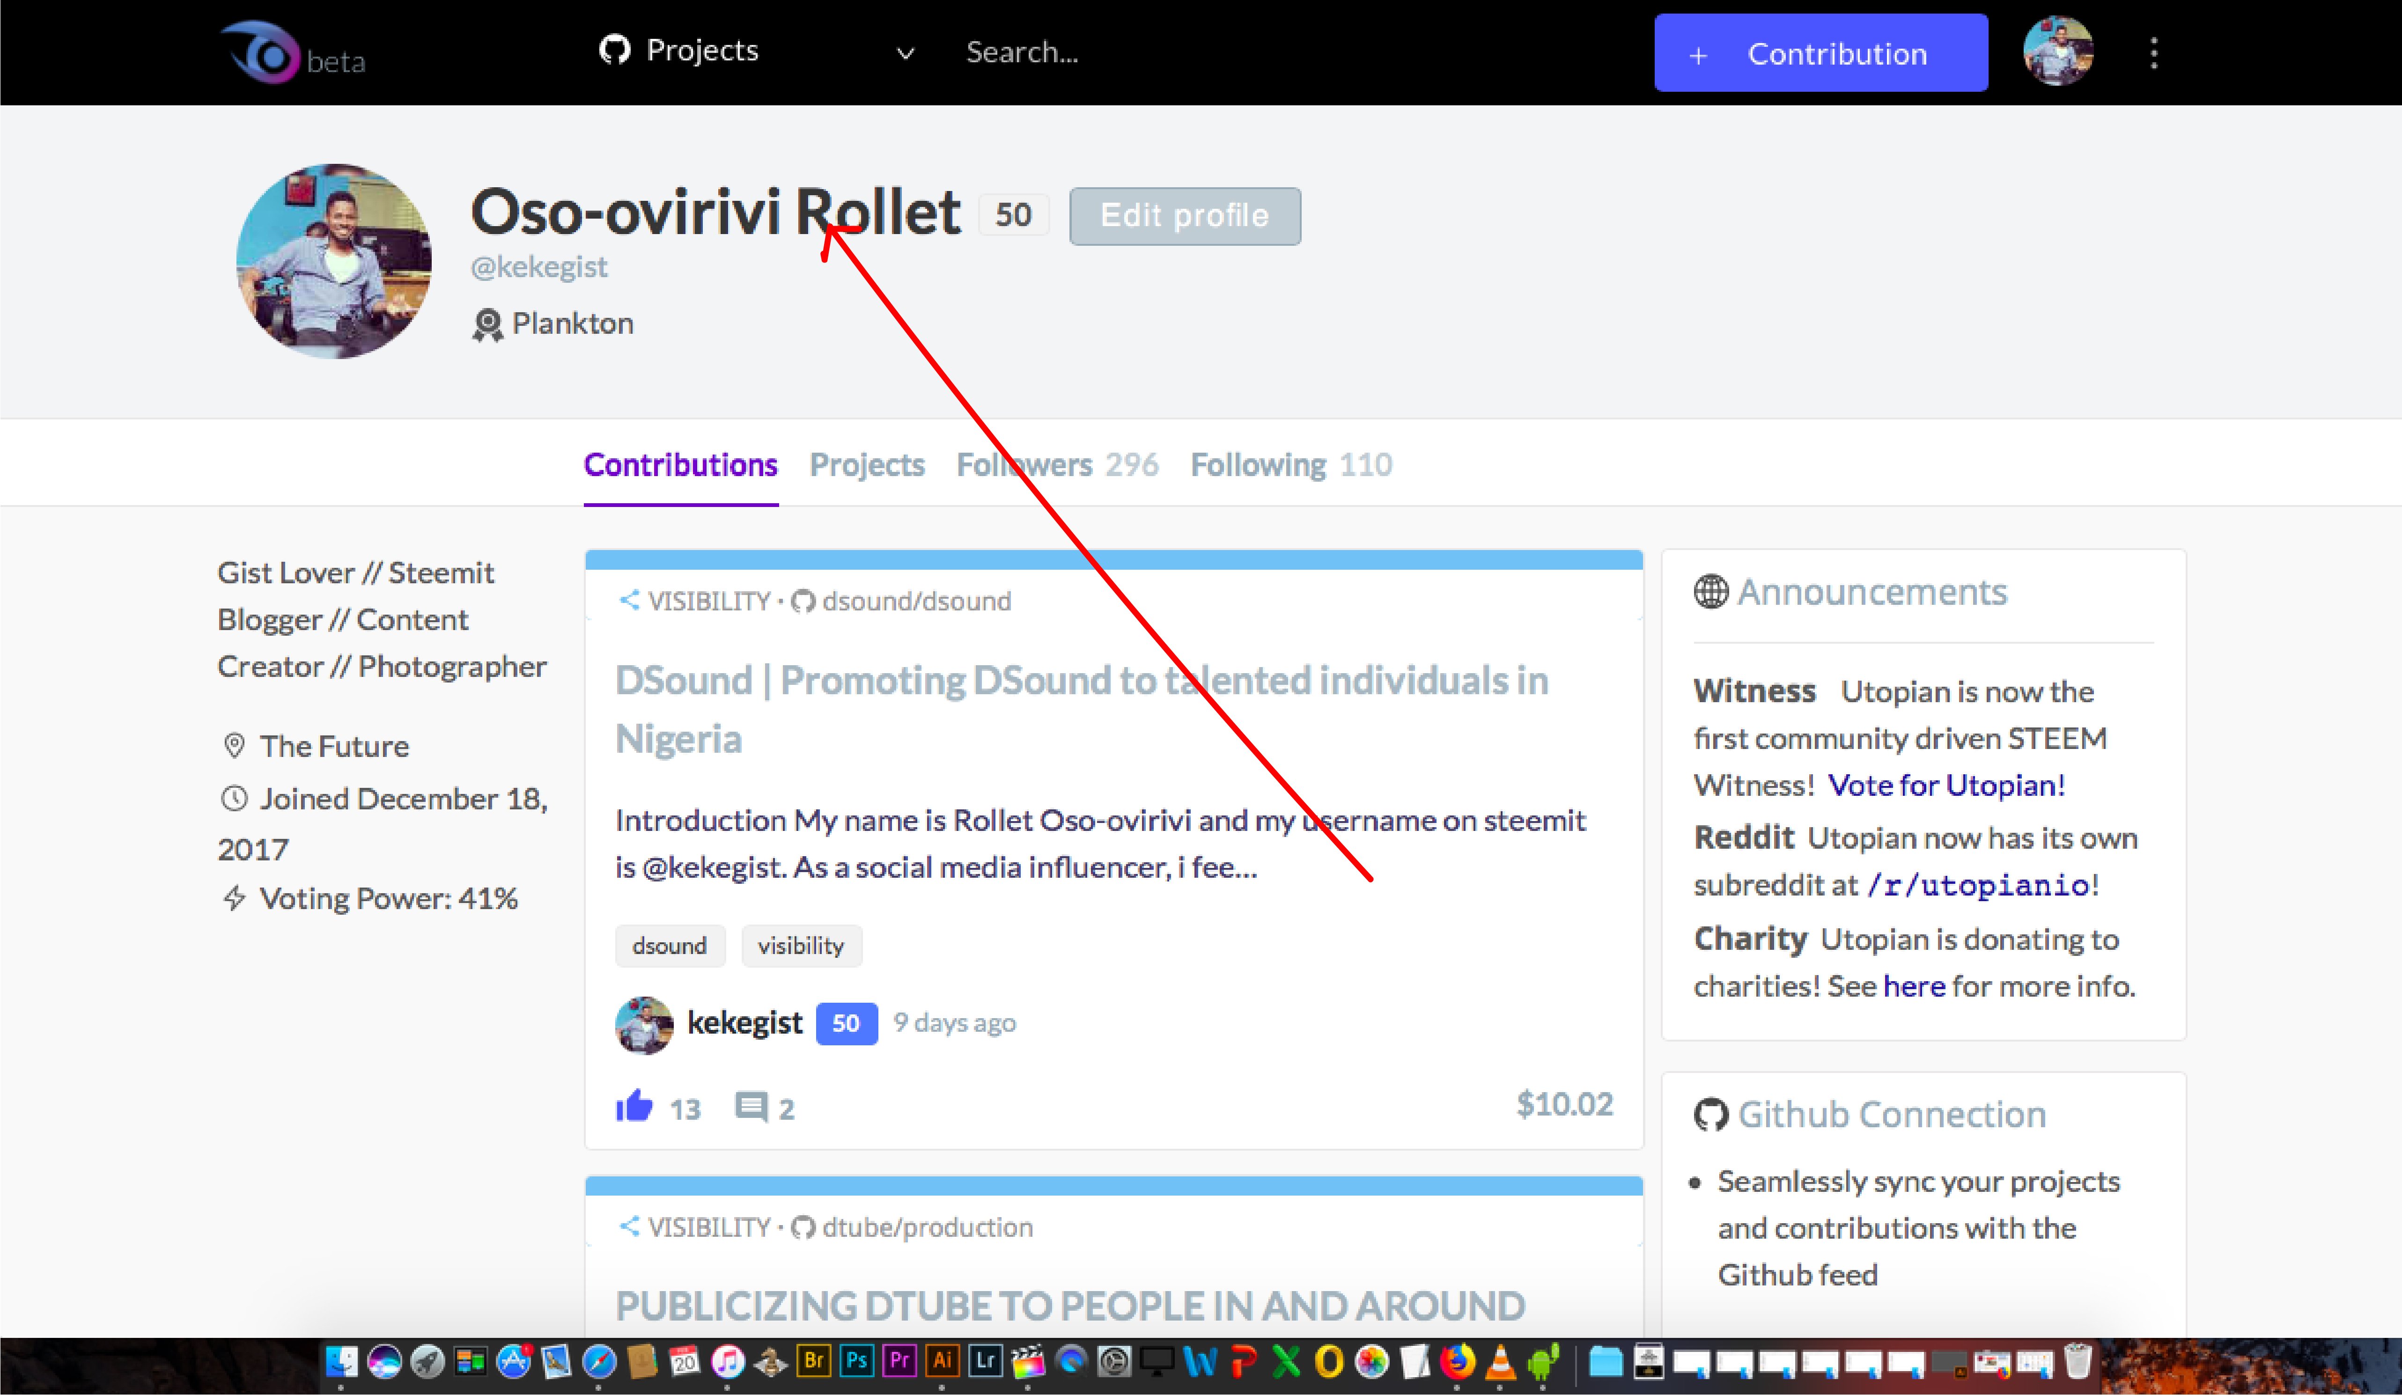The image size is (2402, 1395).
Task: Click the location pin icon
Action: [x=234, y=745]
